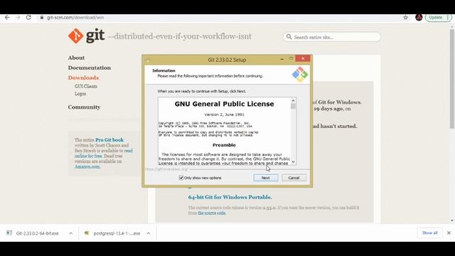Open the Downloads section link
The width and height of the screenshot is (455, 256).
click(x=83, y=78)
